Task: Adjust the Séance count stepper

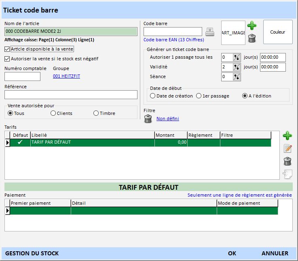Action: click(237, 77)
